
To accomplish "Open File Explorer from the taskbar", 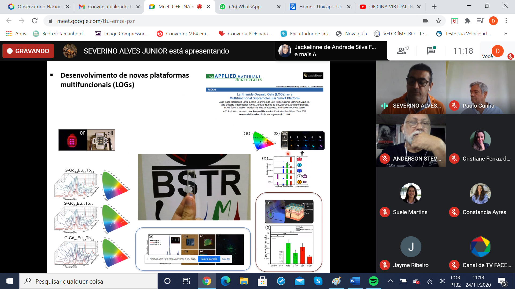I will (x=244, y=281).
